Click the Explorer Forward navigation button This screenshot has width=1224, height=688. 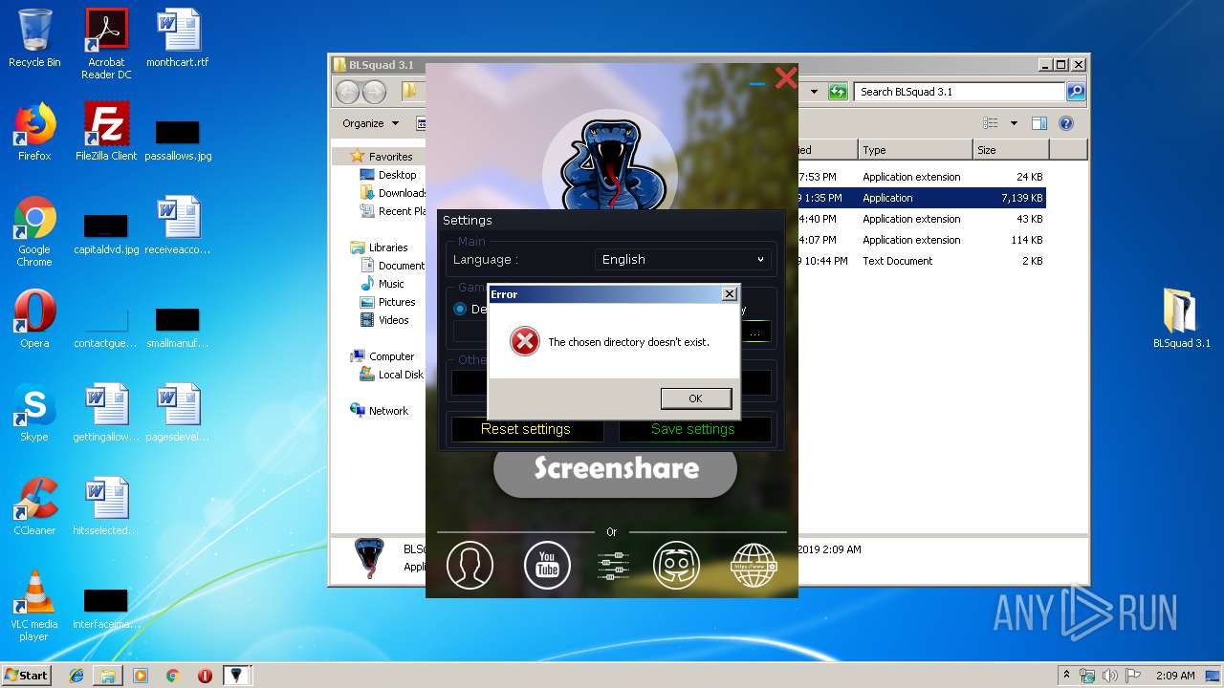tap(375, 92)
